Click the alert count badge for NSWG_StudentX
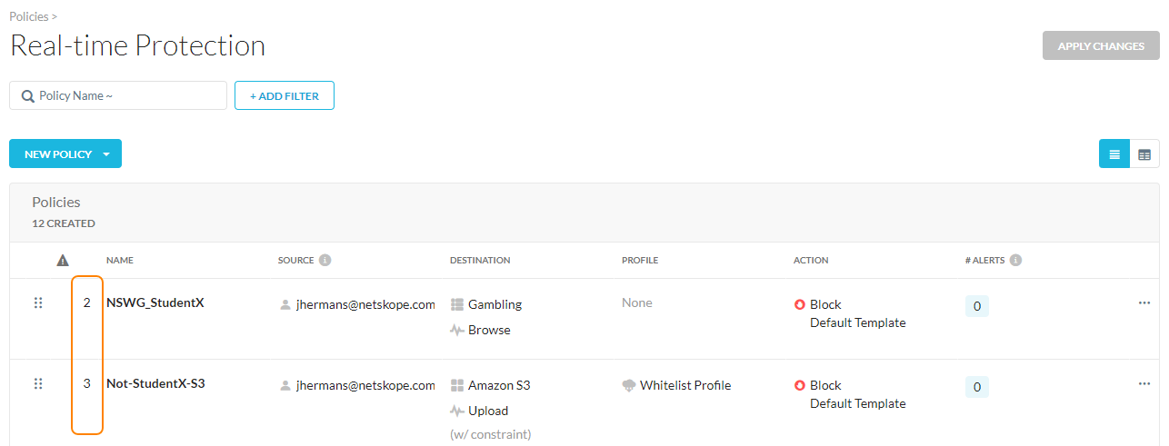This screenshot has width=1169, height=446. (x=977, y=306)
